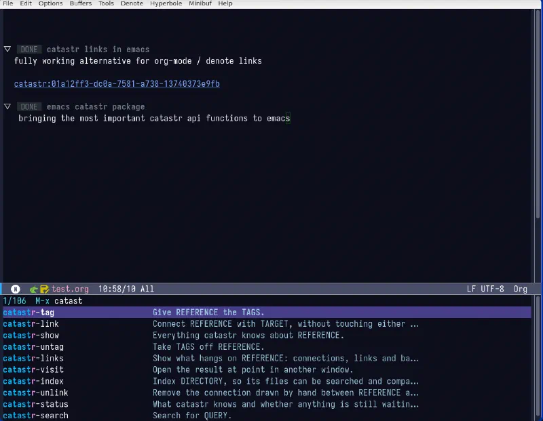This screenshot has width=543, height=421.
Task: Collapse the 'emacs catastr package' heading triangle
Action: coord(7,106)
